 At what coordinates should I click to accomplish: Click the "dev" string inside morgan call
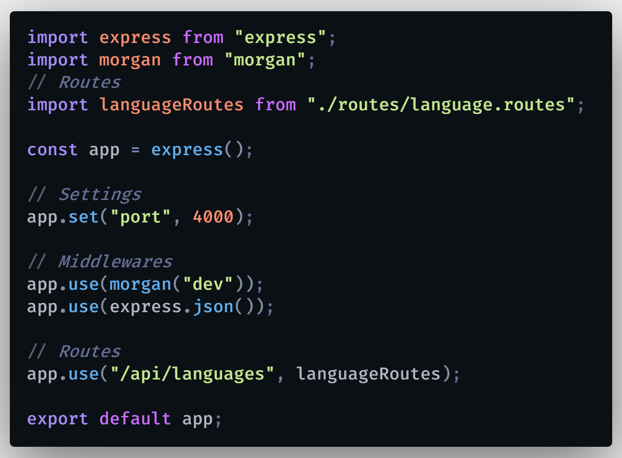point(208,284)
